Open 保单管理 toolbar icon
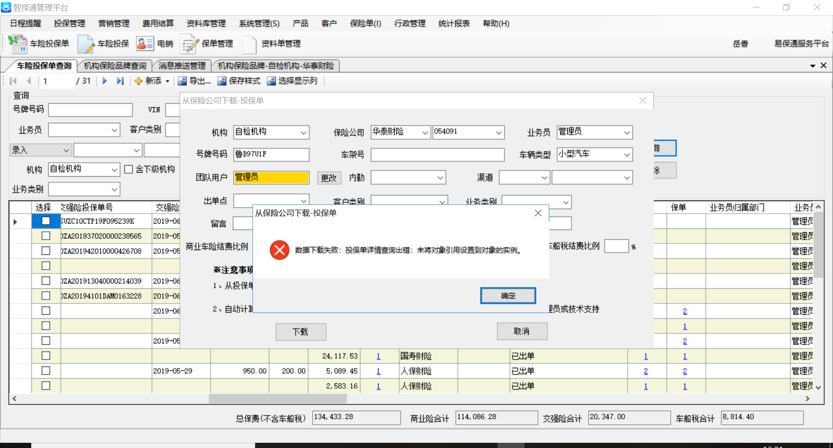Screen dimensions: 833x448 tap(189, 44)
